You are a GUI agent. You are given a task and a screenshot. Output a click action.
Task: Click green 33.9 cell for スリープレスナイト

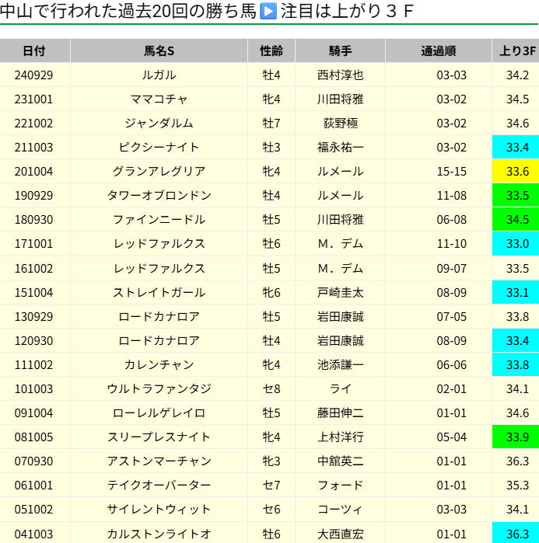tap(516, 437)
